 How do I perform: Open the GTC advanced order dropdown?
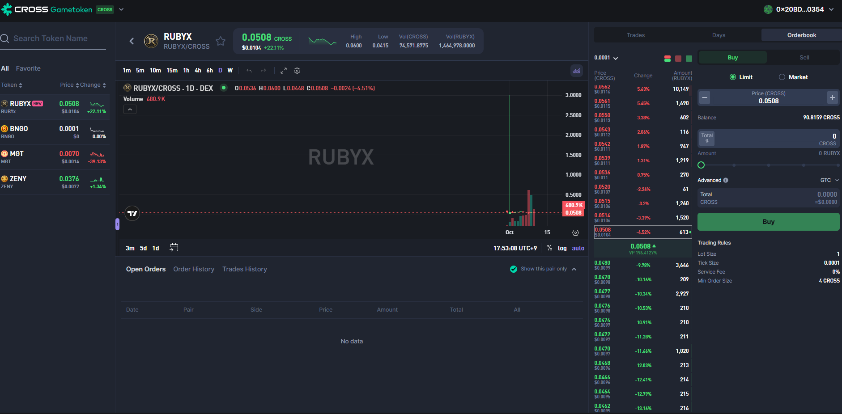829,180
